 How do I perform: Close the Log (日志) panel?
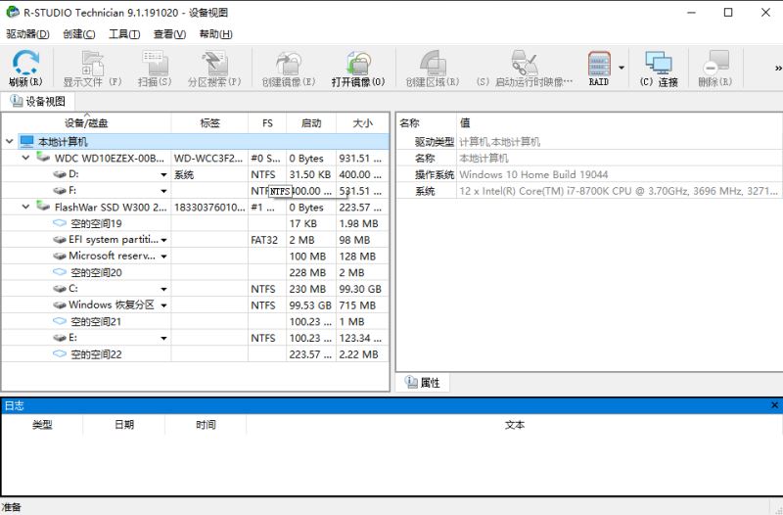774,405
